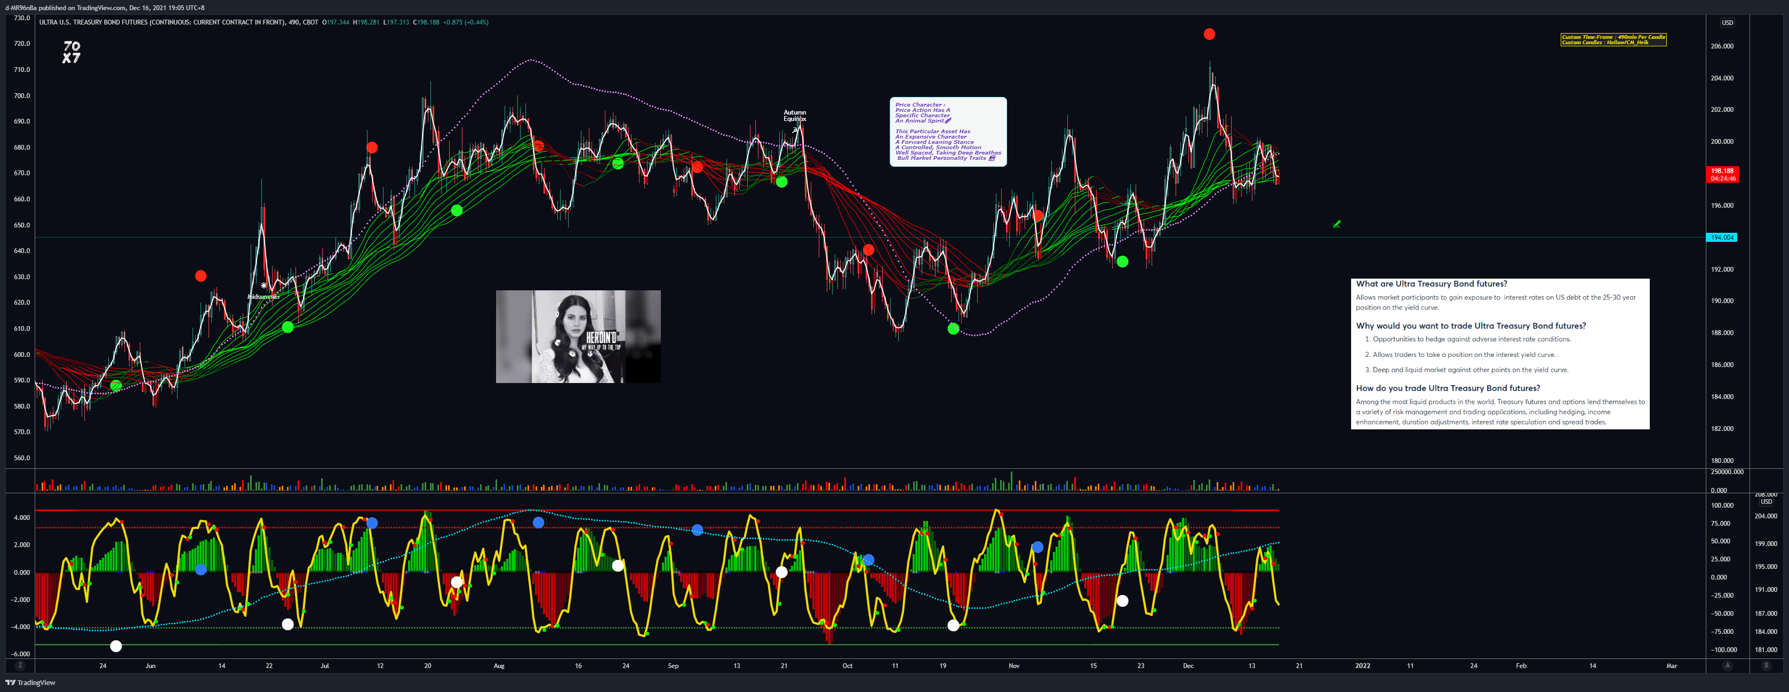
Task: Click the cyan 194.004 price line label
Action: coord(1722,237)
